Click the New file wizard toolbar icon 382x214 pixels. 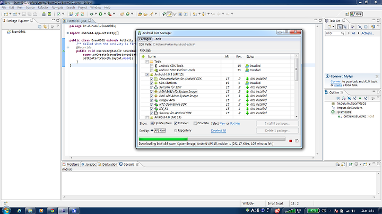(6, 14)
